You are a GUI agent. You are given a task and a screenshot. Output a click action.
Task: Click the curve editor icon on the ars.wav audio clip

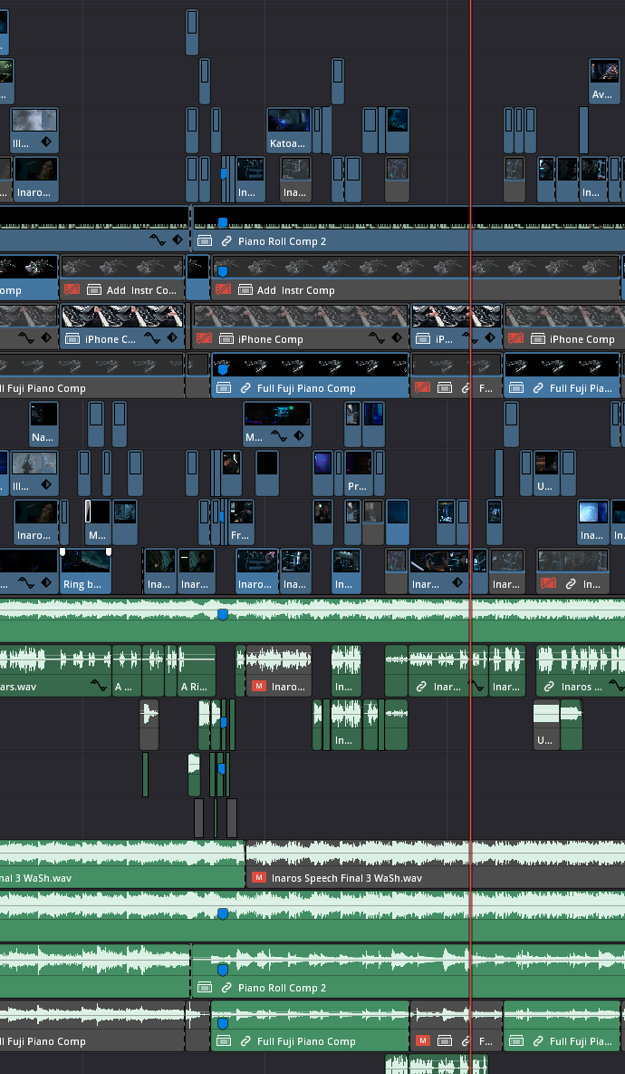pyautogui.click(x=98, y=687)
